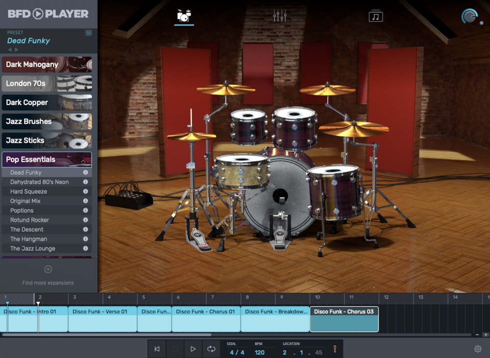This screenshot has height=358, width=490.
Task: Switch to the mixer faders view
Action: tap(280, 16)
